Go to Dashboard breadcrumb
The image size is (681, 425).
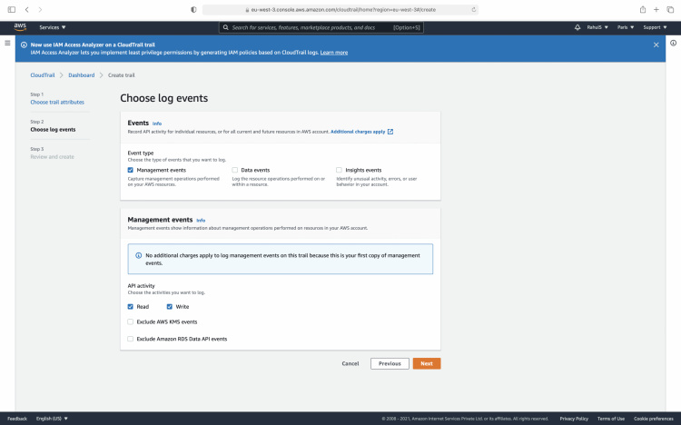(x=81, y=74)
